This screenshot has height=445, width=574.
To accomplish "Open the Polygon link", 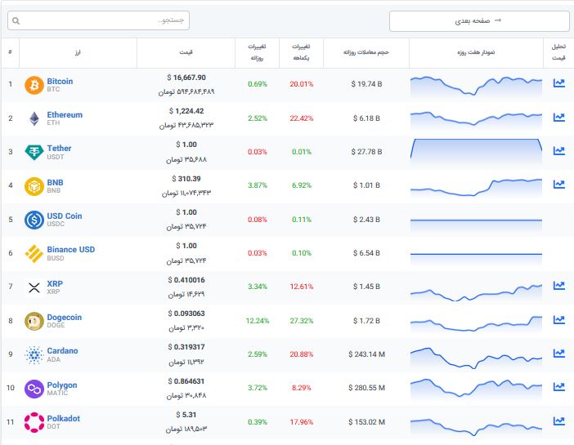I will pos(62,385).
